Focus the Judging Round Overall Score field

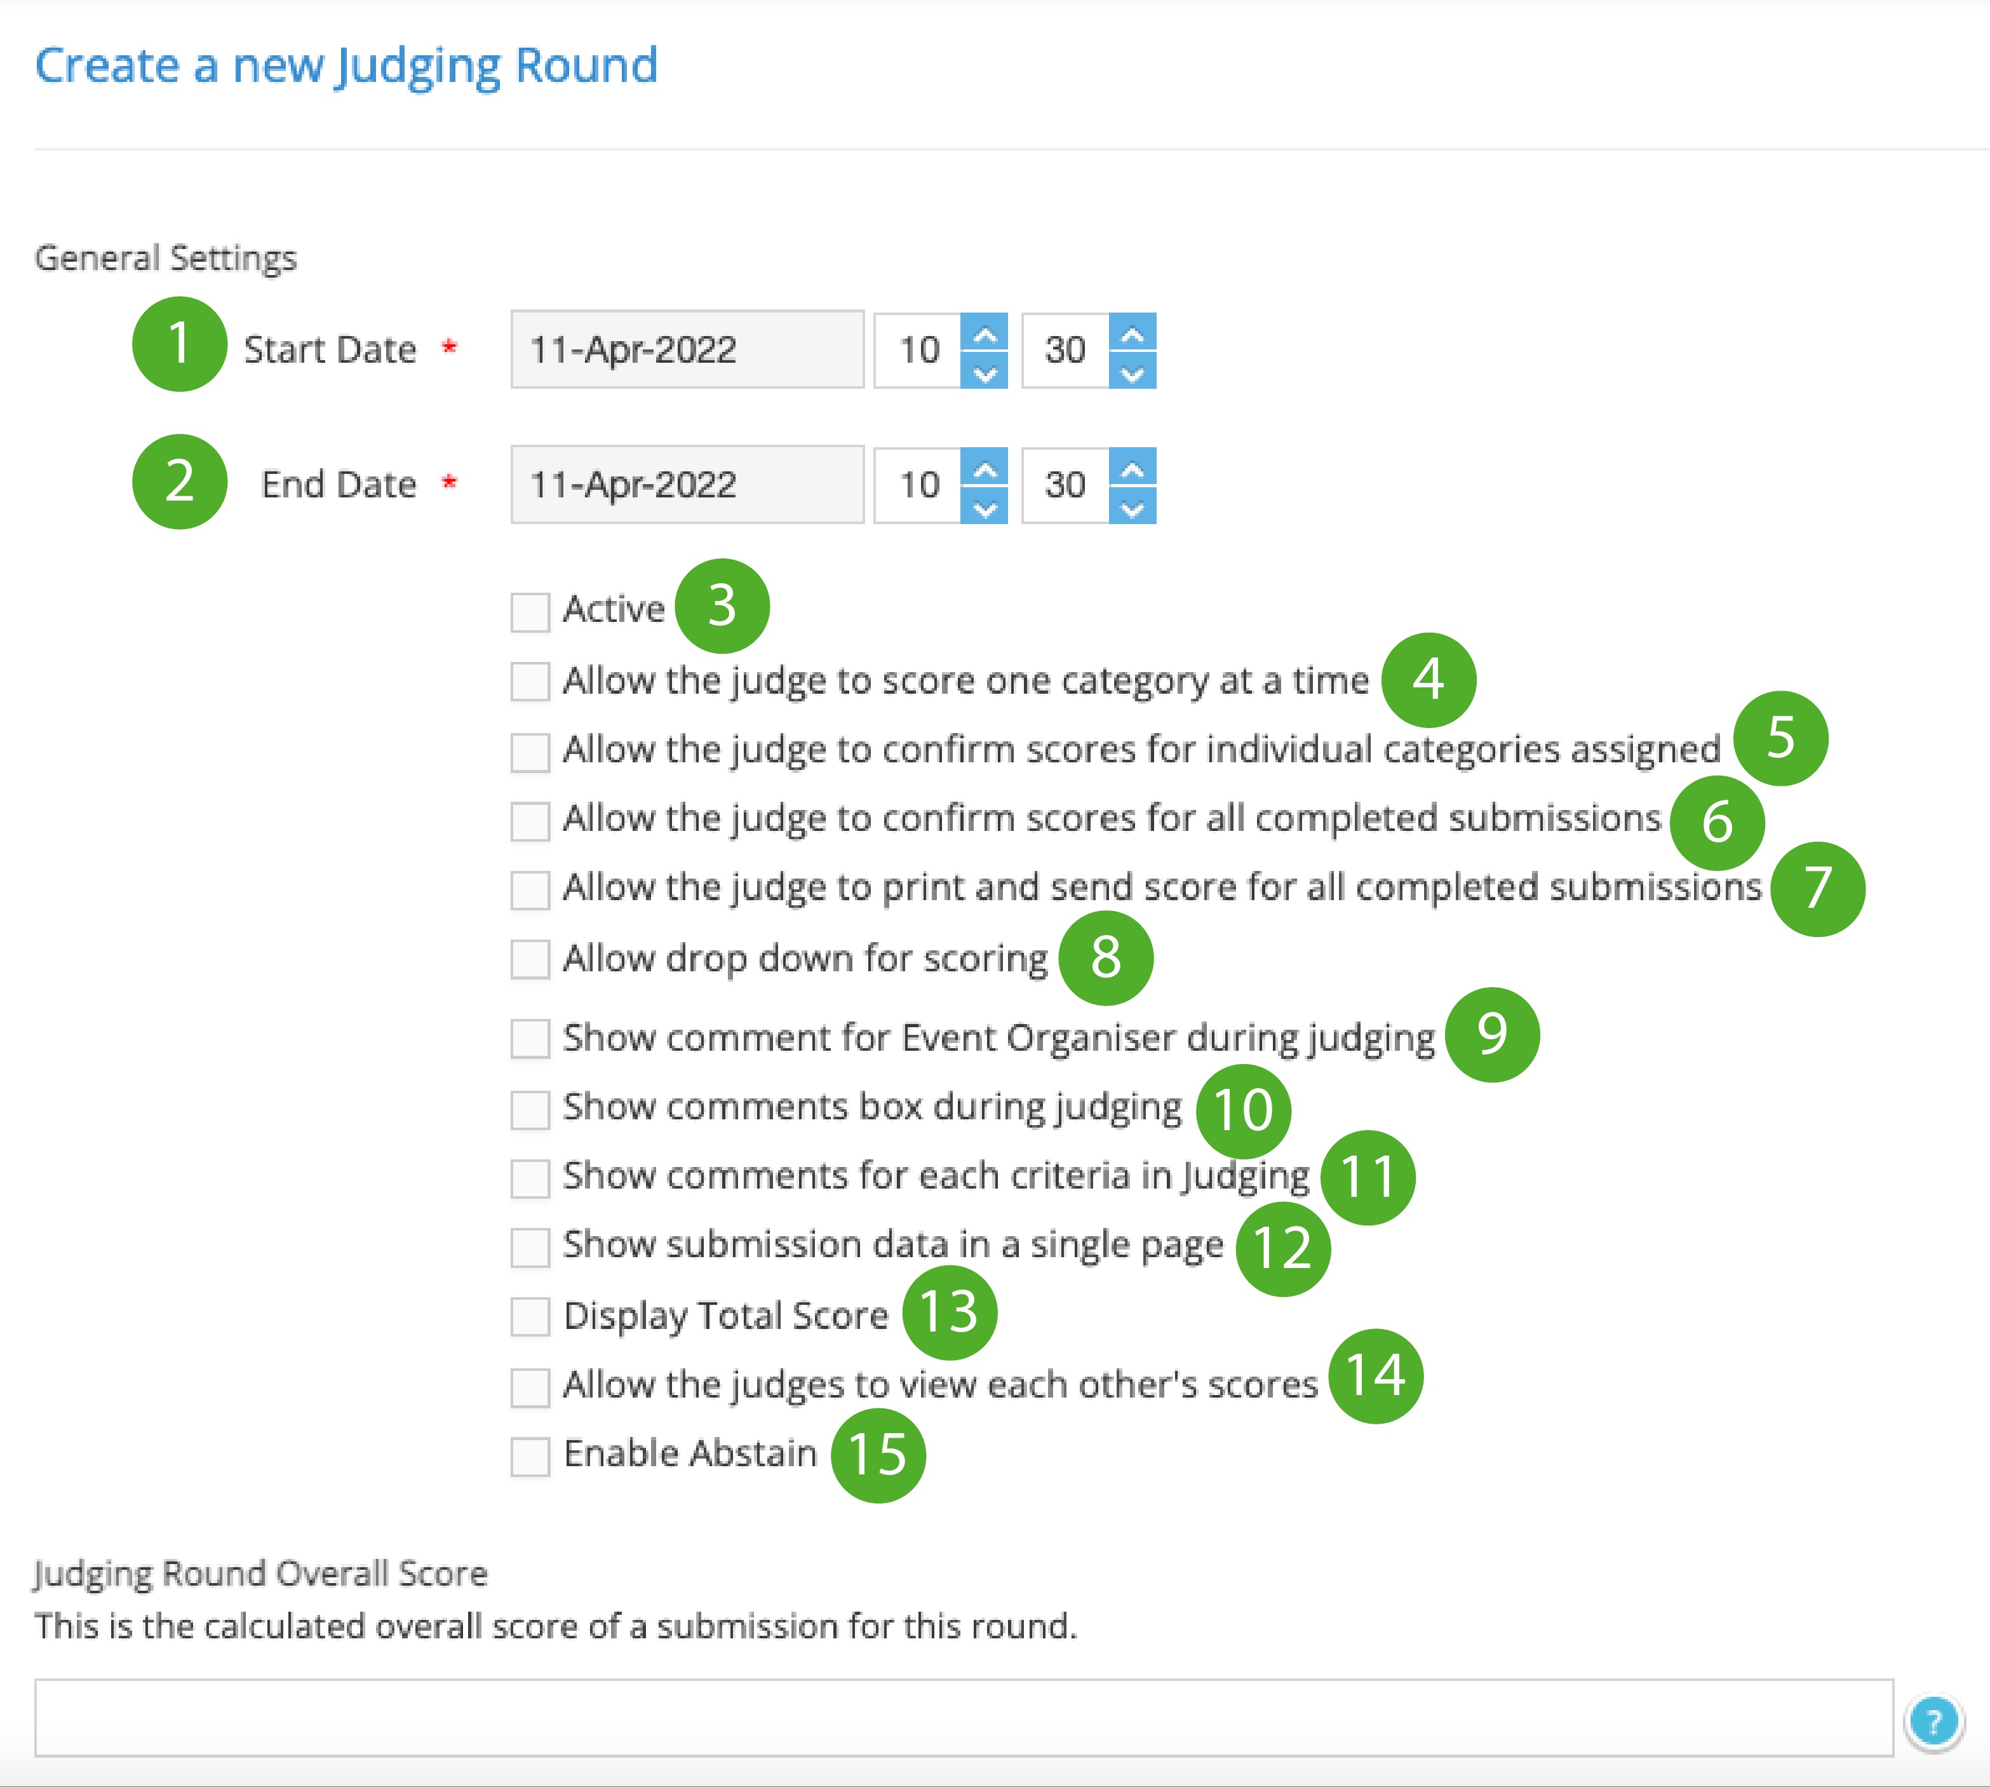964,1717
